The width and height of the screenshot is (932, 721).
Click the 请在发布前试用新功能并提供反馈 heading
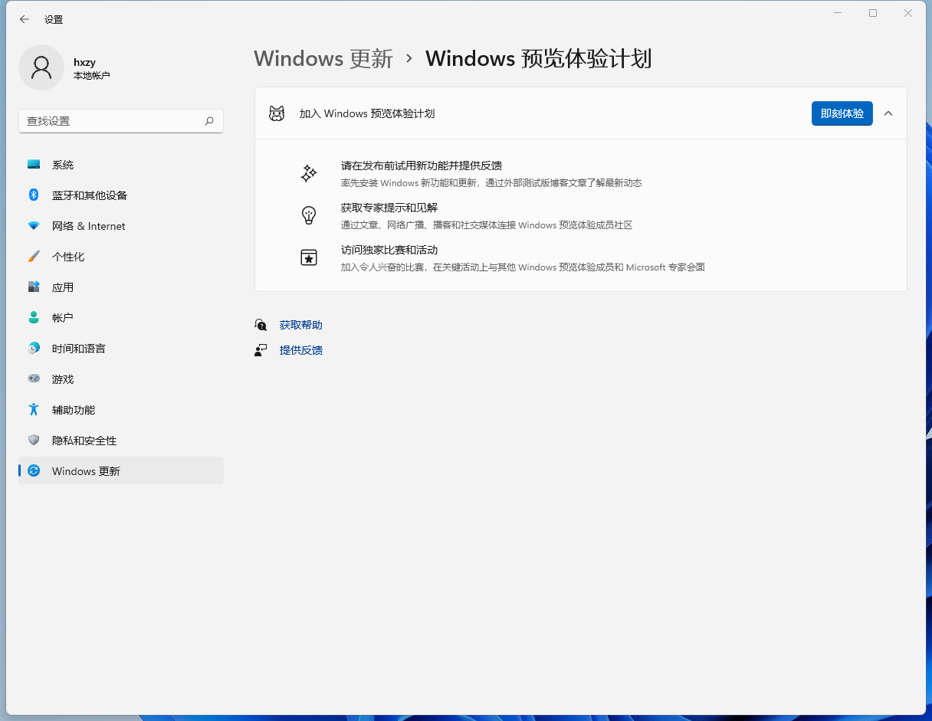pyautogui.click(x=422, y=166)
